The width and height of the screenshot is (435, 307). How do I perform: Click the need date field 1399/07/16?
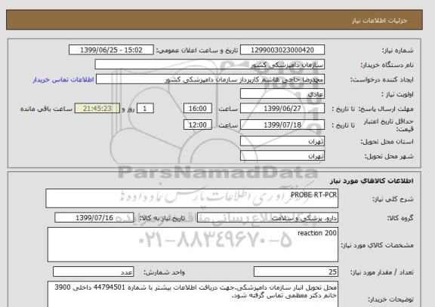(x=94, y=218)
